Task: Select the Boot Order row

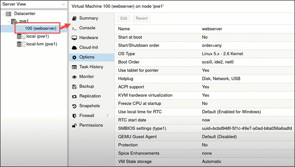Action: tap(205, 62)
